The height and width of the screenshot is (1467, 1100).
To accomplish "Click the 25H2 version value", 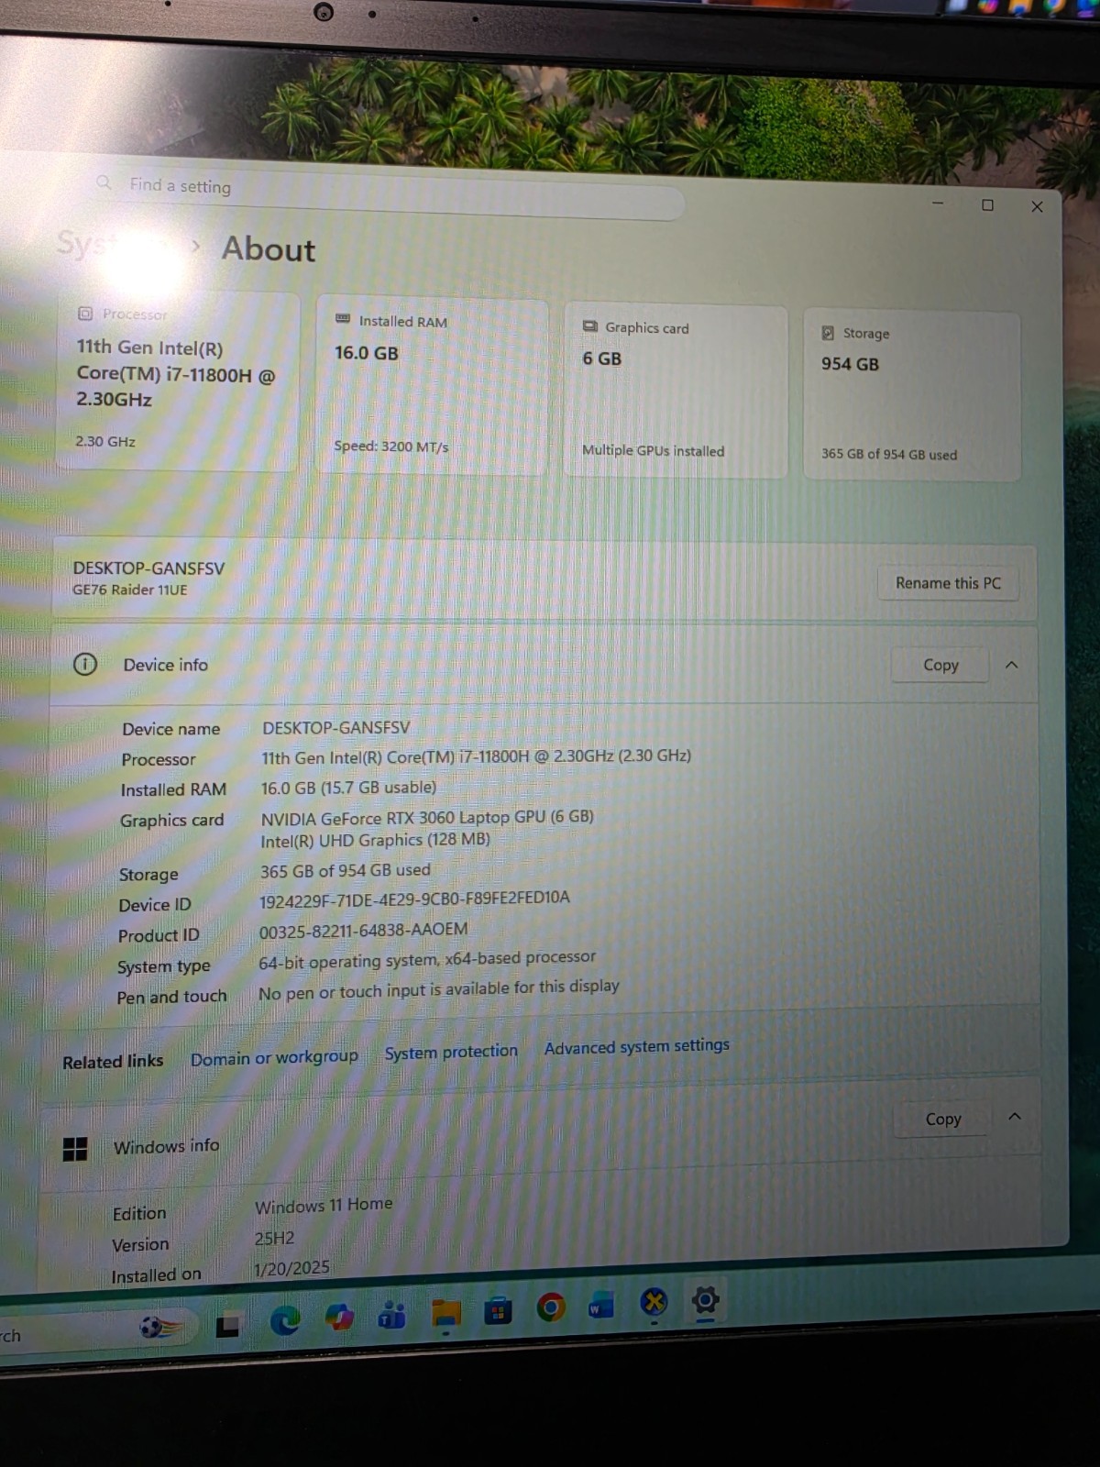I will pyautogui.click(x=274, y=1238).
